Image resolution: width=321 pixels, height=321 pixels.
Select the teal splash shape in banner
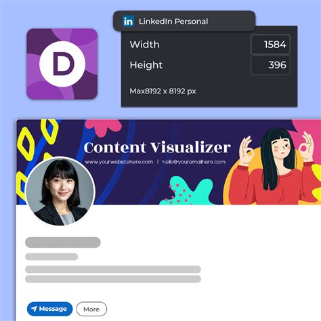click(x=186, y=191)
